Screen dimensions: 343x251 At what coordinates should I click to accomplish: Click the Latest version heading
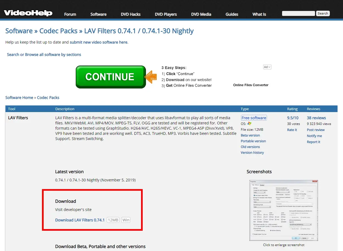tap(69, 172)
